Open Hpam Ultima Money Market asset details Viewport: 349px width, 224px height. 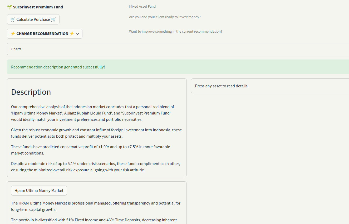click(x=39, y=191)
